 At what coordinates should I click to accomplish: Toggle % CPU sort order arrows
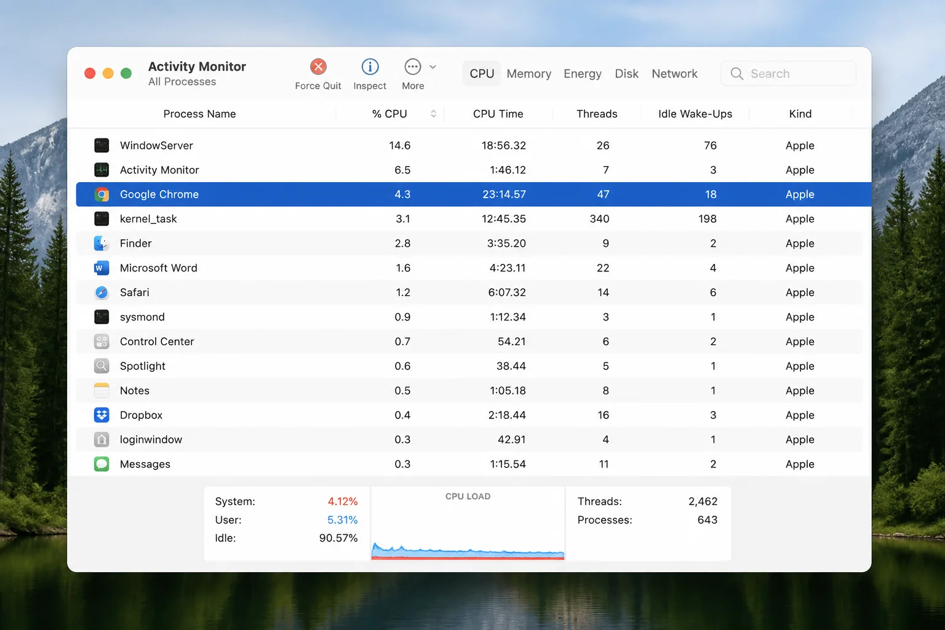(x=433, y=114)
